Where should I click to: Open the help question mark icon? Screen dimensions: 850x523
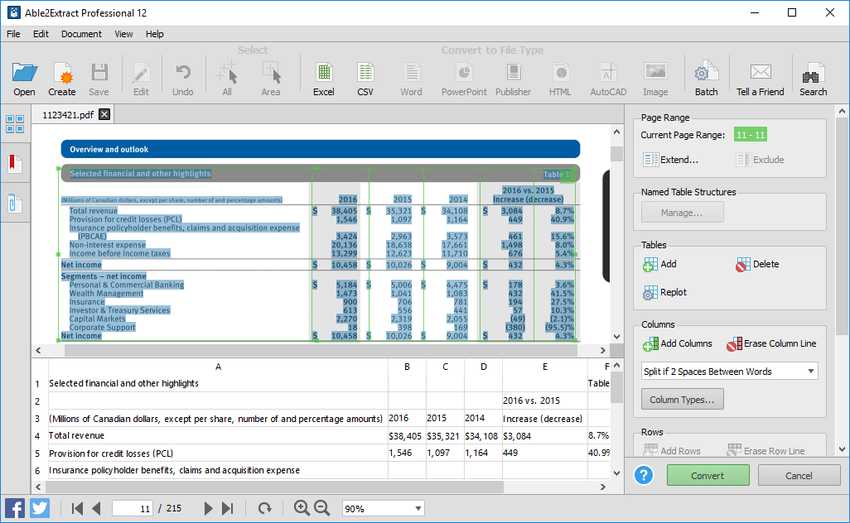tap(644, 475)
